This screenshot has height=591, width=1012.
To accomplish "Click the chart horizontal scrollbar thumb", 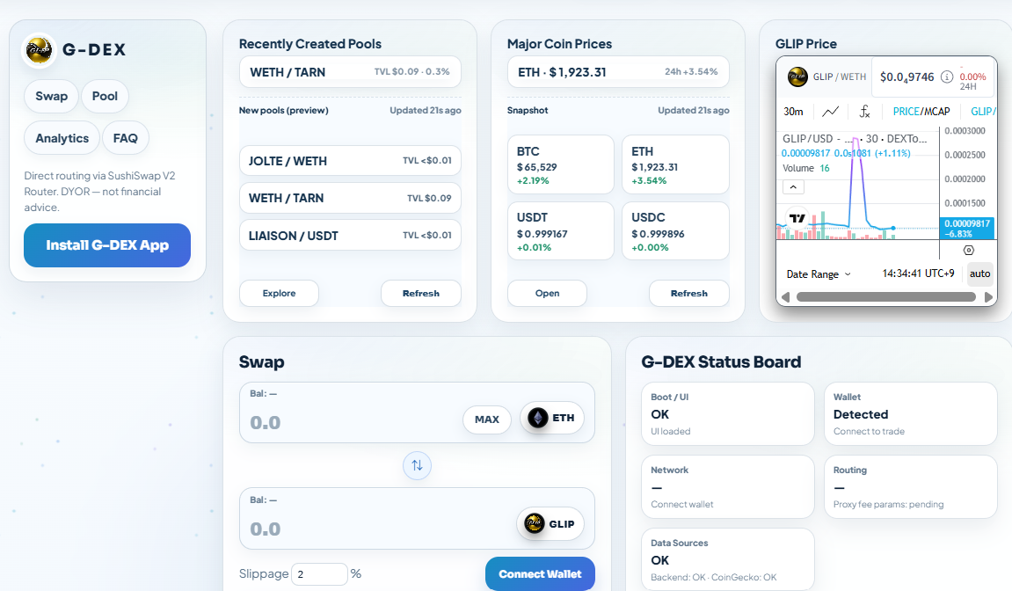I will [x=886, y=297].
